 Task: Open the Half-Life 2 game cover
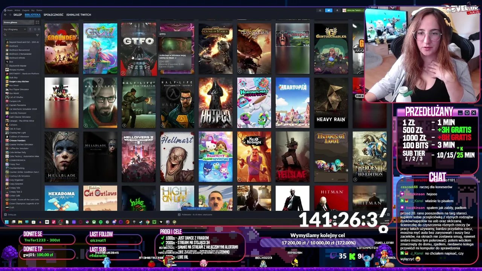point(100,103)
